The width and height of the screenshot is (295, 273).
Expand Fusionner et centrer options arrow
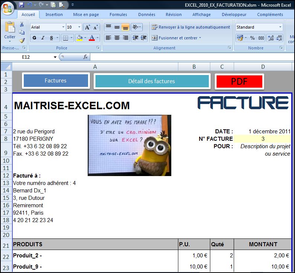pos(200,38)
